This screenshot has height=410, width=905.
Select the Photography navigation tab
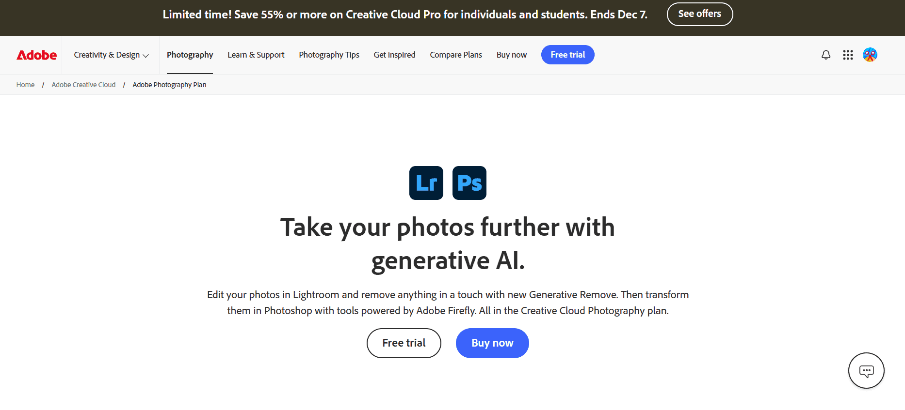tap(190, 55)
